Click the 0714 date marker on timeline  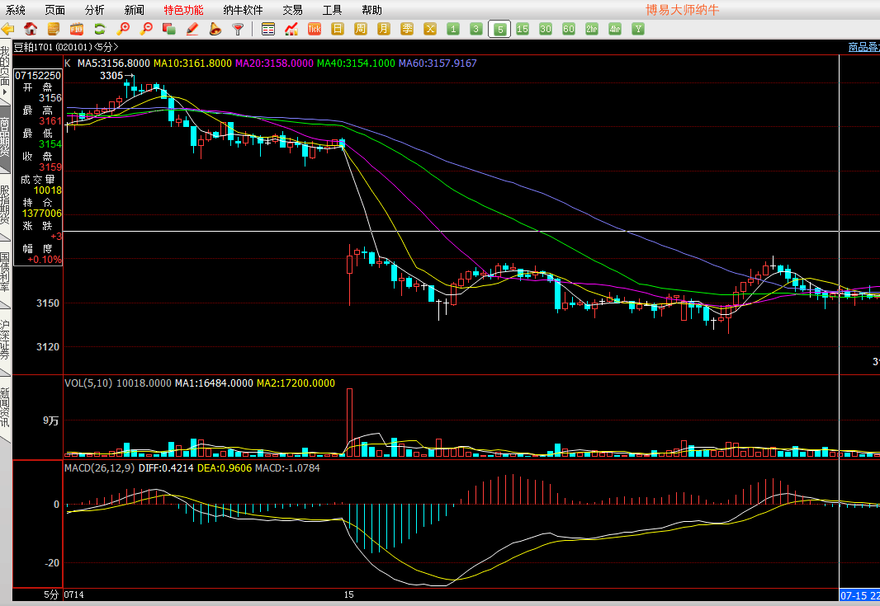point(74,594)
